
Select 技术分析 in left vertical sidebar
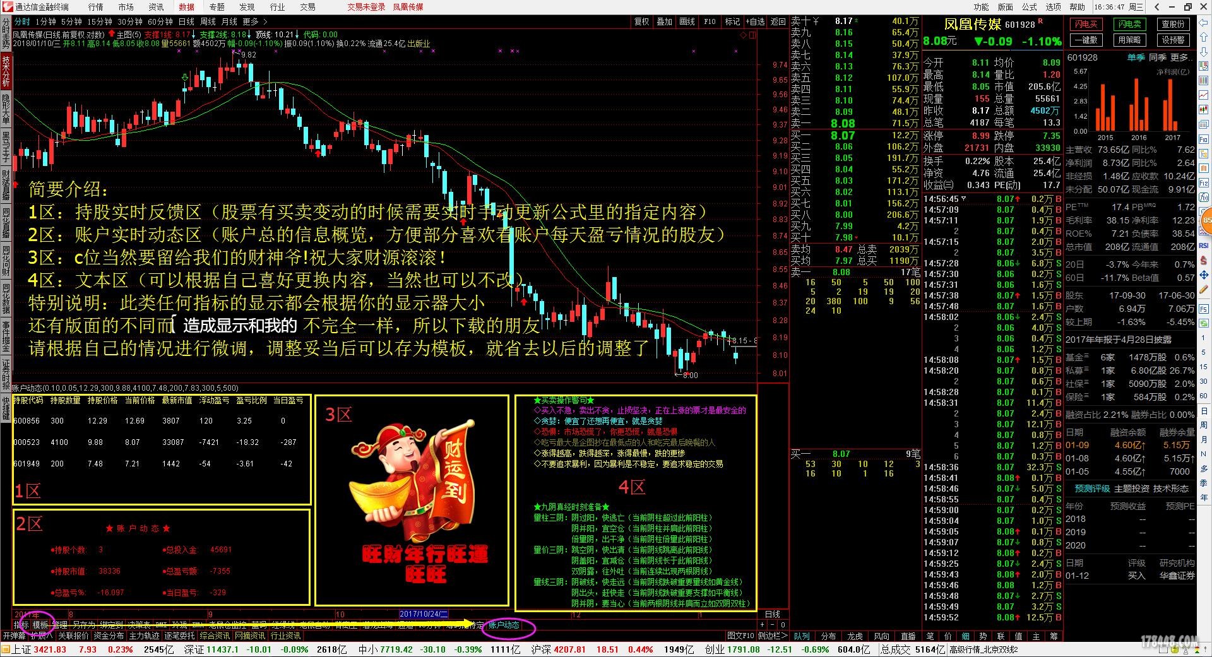tap(6, 71)
